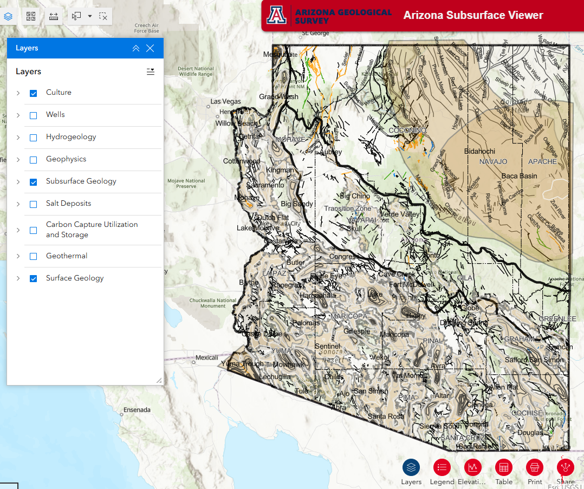
Task: Expand the Subsurface Geology layer group
Action: [x=18, y=182]
